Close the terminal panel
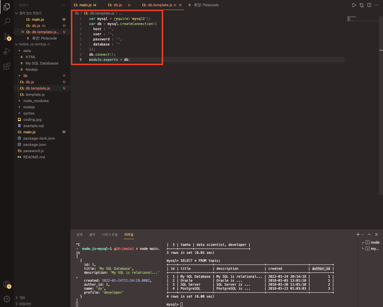 tap(376, 235)
